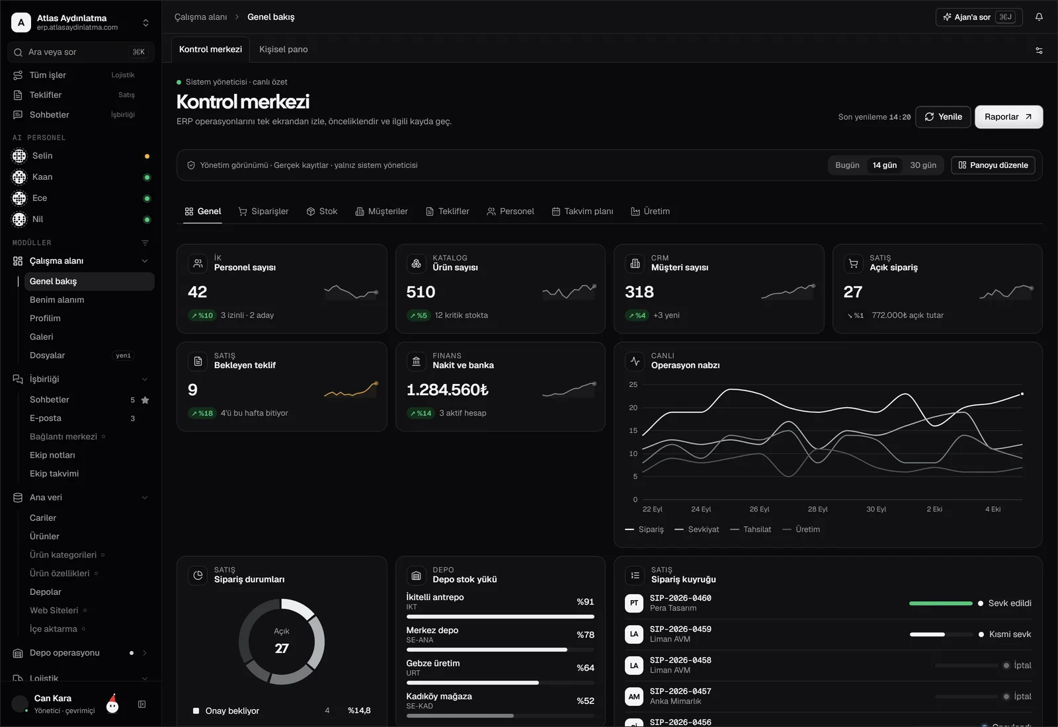Select the 30 gün time range
This screenshot has width=1058, height=727.
(923, 165)
